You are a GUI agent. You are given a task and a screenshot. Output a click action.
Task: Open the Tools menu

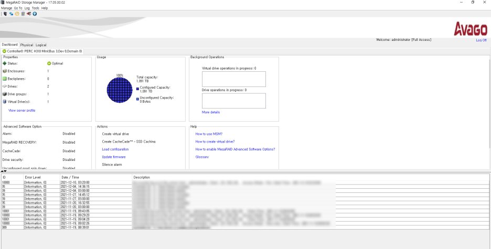coord(35,8)
